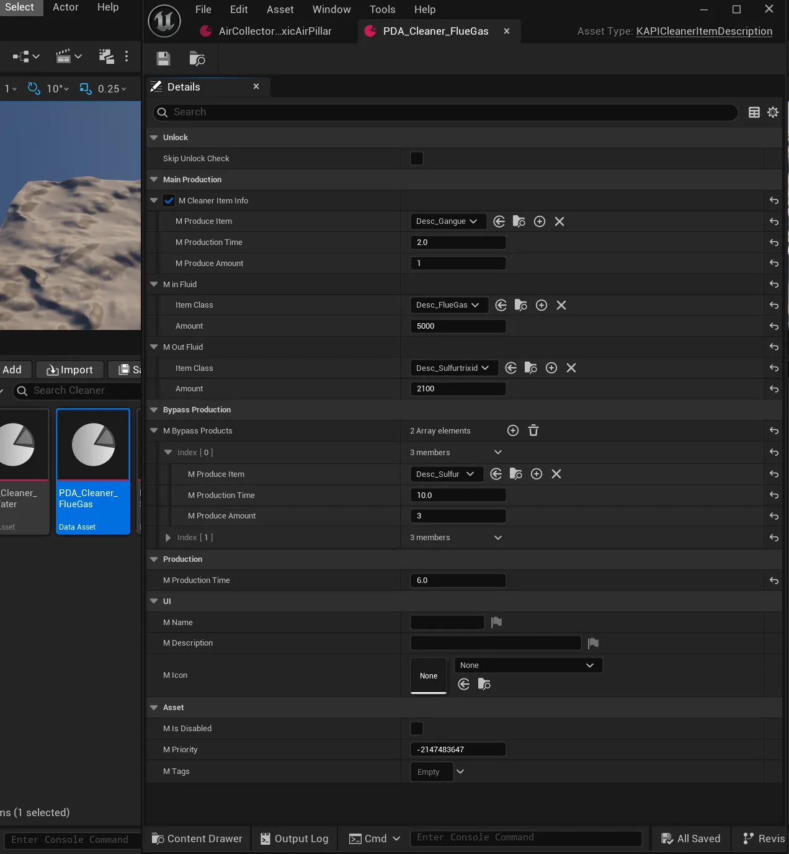This screenshot has width=789, height=854.
Task: Use selected asset for Desc_Sulfurtrixid Item Class
Action: coord(511,368)
